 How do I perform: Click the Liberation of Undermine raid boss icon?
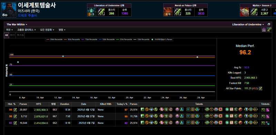(x=91, y=12)
